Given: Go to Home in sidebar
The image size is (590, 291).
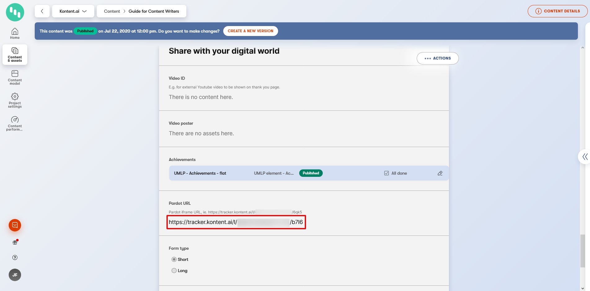Looking at the screenshot, I should pyautogui.click(x=15, y=34).
